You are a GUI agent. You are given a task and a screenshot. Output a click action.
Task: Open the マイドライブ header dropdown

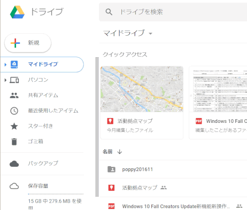(128, 33)
